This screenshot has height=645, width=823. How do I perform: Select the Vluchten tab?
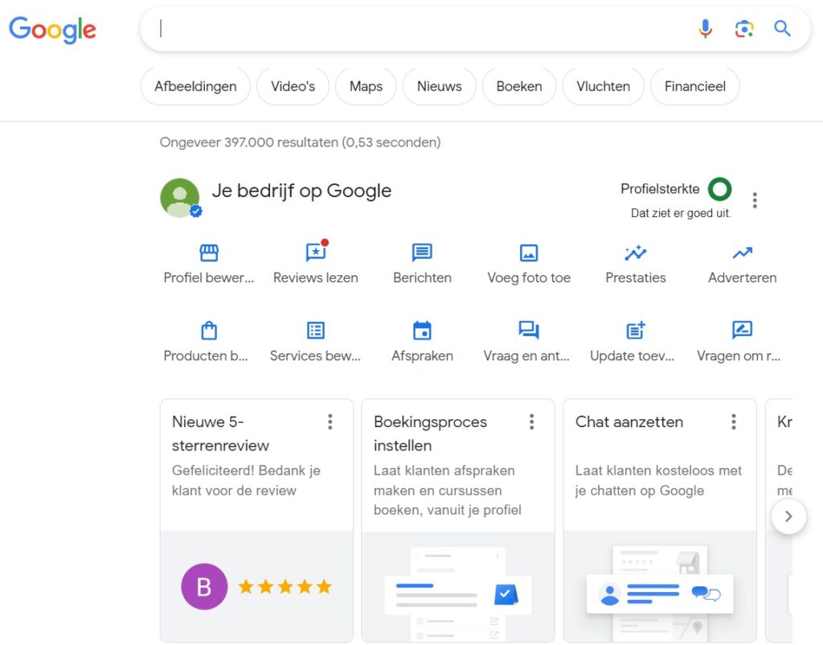(603, 86)
